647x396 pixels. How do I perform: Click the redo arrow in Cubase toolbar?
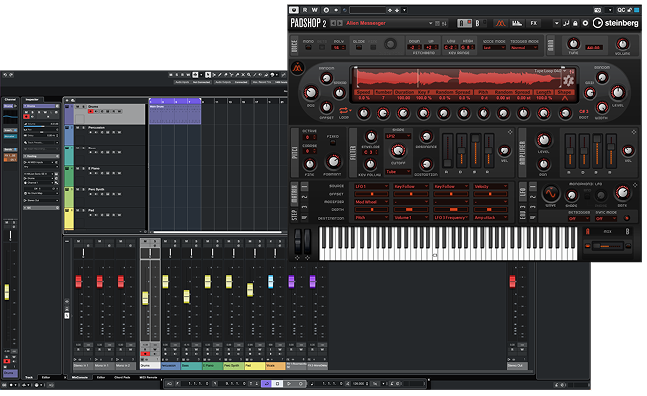click(11, 75)
